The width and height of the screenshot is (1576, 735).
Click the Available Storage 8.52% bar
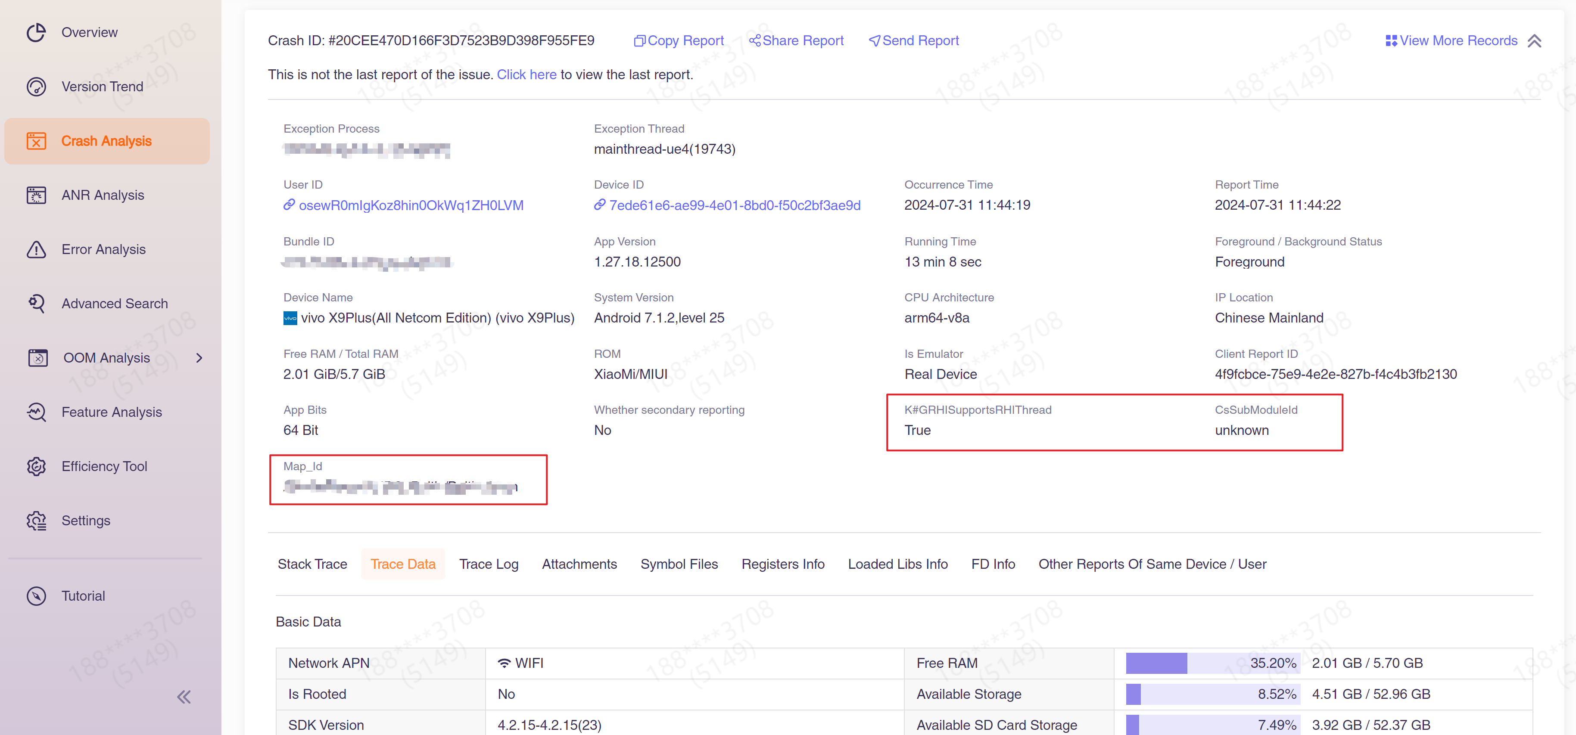tap(1213, 694)
